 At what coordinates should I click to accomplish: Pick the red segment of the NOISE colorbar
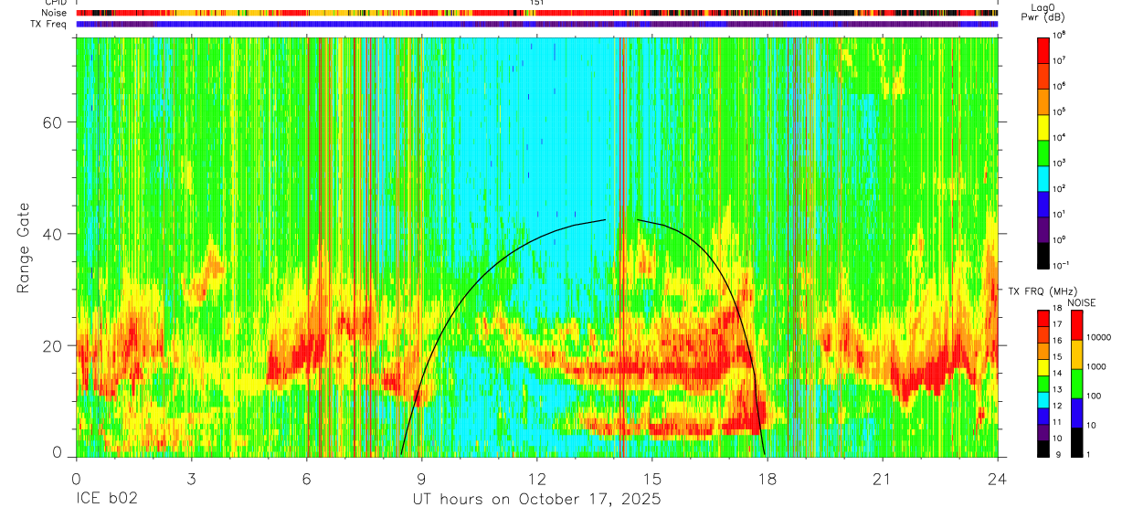pyautogui.click(x=1077, y=323)
